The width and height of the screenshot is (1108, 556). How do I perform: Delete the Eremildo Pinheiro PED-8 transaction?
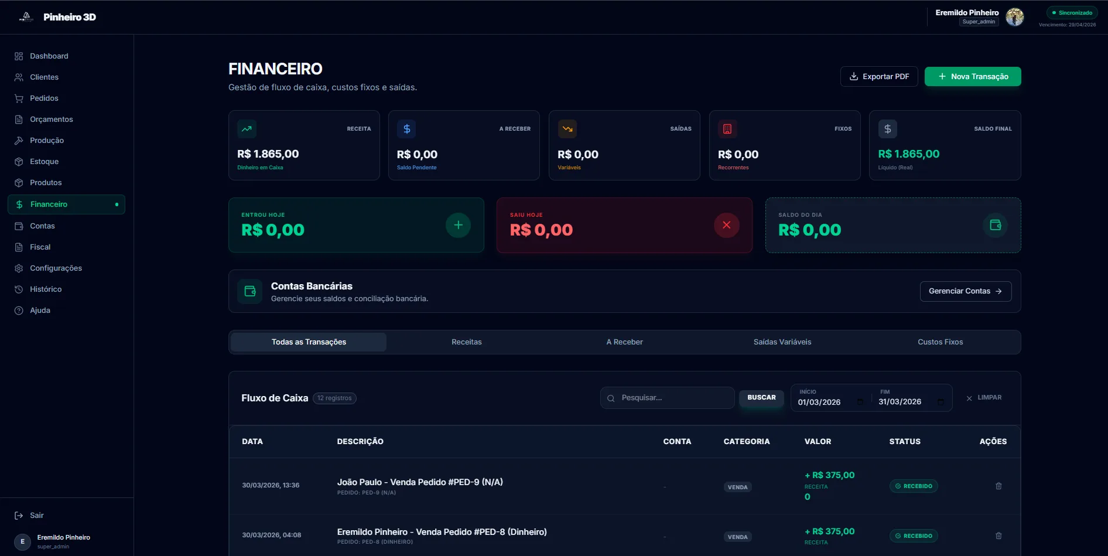[998, 536]
